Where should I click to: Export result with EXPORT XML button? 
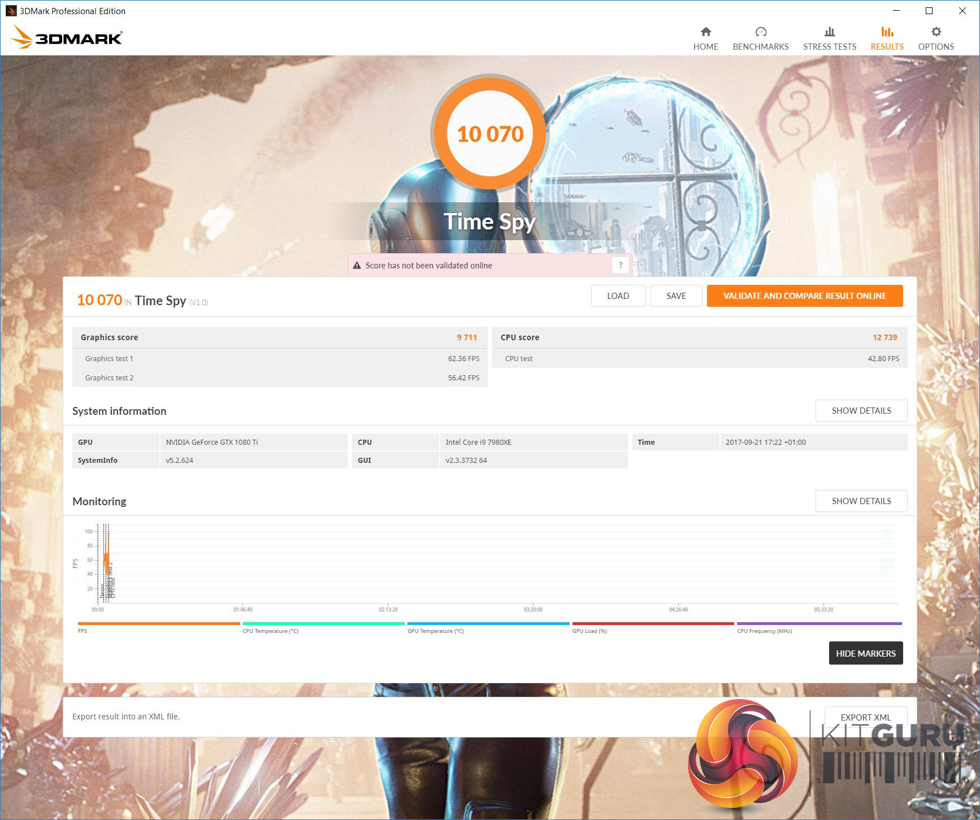pos(865,718)
